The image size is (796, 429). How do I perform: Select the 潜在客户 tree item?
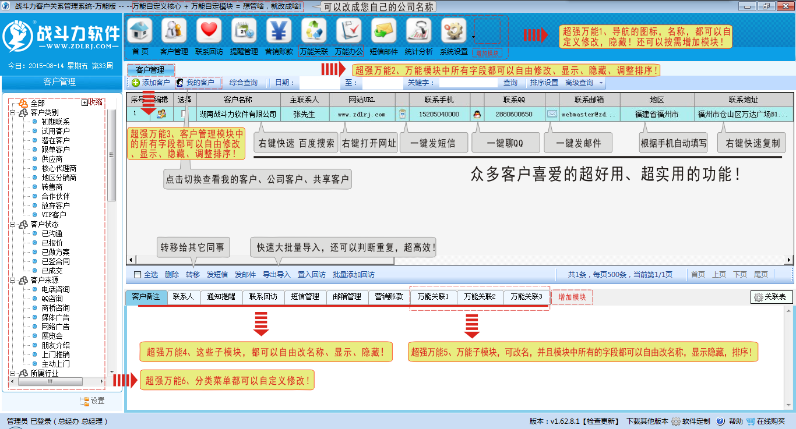(x=55, y=140)
